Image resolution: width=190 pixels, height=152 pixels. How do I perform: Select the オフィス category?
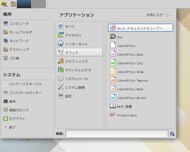79,52
